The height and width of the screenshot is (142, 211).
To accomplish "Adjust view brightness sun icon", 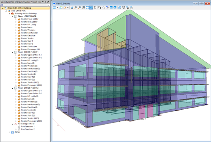I will (x=65, y=8).
